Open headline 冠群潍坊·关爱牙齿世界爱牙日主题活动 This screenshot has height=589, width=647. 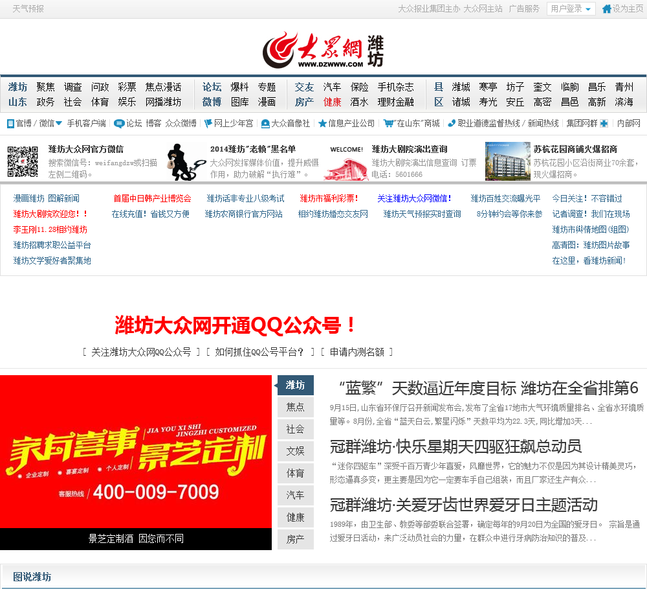coord(463,505)
